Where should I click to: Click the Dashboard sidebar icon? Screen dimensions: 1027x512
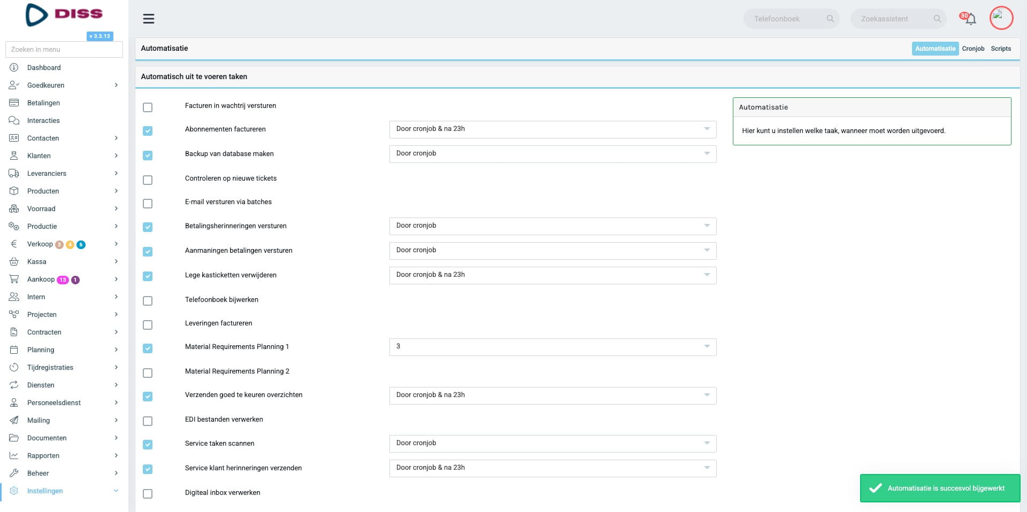click(x=14, y=67)
